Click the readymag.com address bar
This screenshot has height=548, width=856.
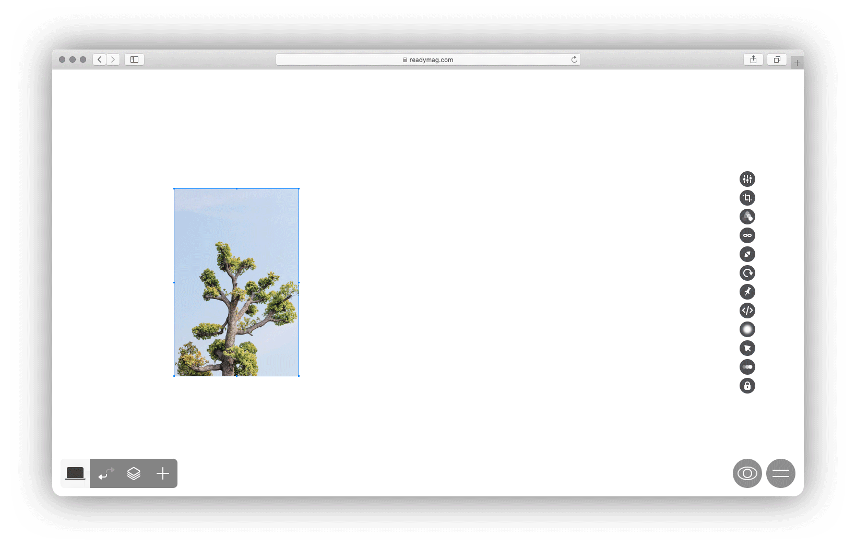point(428,59)
